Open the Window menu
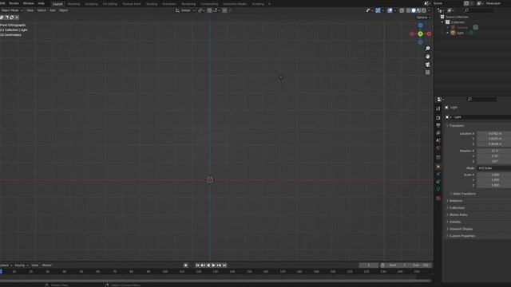Viewport: 511px width, 287px height. (29, 3)
